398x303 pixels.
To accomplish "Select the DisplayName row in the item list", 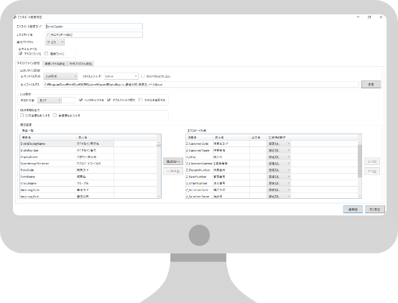I will tap(88, 157).
